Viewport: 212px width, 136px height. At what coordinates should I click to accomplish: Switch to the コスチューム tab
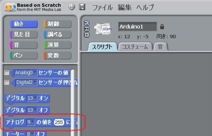[135, 47]
